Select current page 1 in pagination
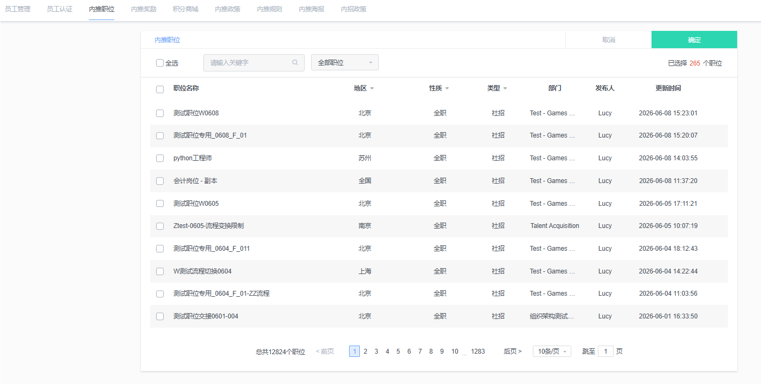The width and height of the screenshot is (761, 384). [x=354, y=352]
